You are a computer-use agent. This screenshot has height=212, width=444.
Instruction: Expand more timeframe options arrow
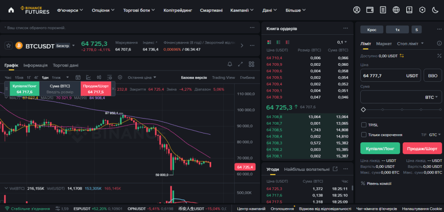pyautogui.click(x=67, y=77)
